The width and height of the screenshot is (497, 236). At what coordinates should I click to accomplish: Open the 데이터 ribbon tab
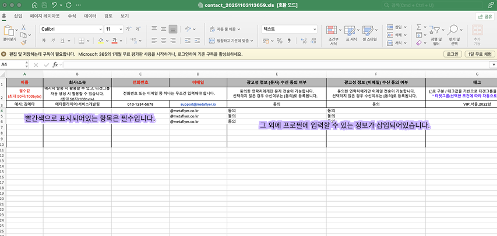pyautogui.click(x=90, y=16)
